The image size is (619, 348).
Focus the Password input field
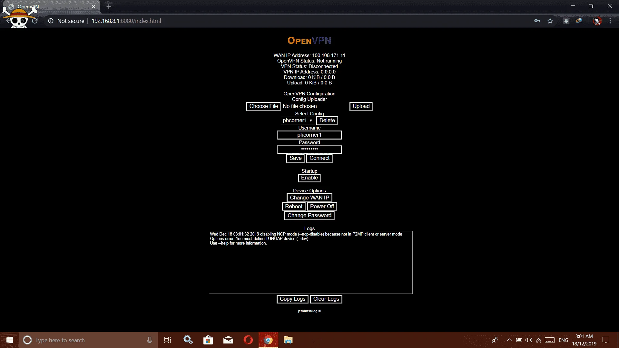[x=309, y=149]
